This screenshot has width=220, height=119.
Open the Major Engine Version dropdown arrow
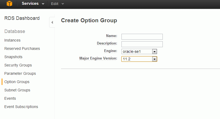[154, 59]
